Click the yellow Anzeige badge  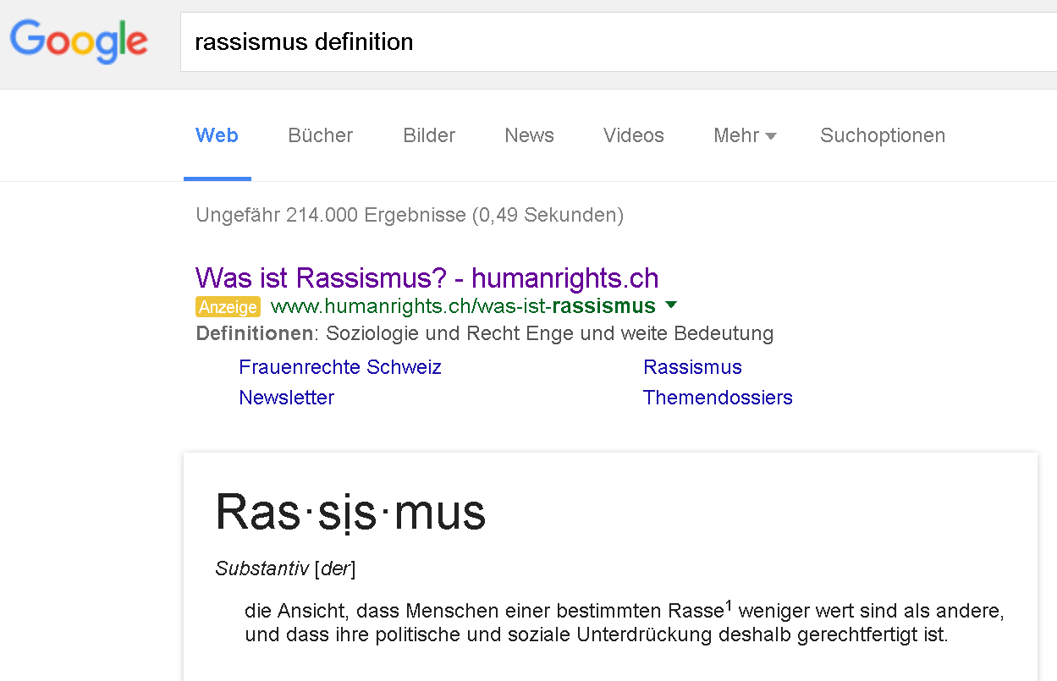pyautogui.click(x=228, y=306)
